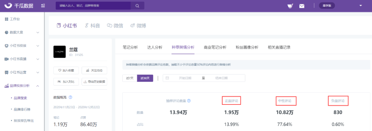The height and width of the screenshot is (131, 372).
Task: Switch to the 抖音 platform tab
Action: coord(92,26)
